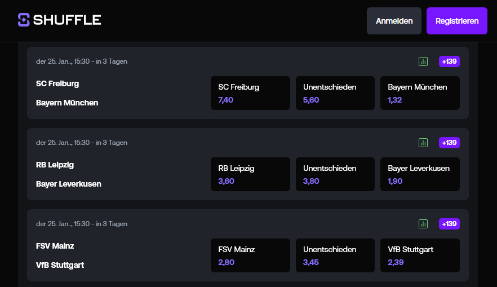Select Unentschieden at odds 3,45

coord(335,255)
